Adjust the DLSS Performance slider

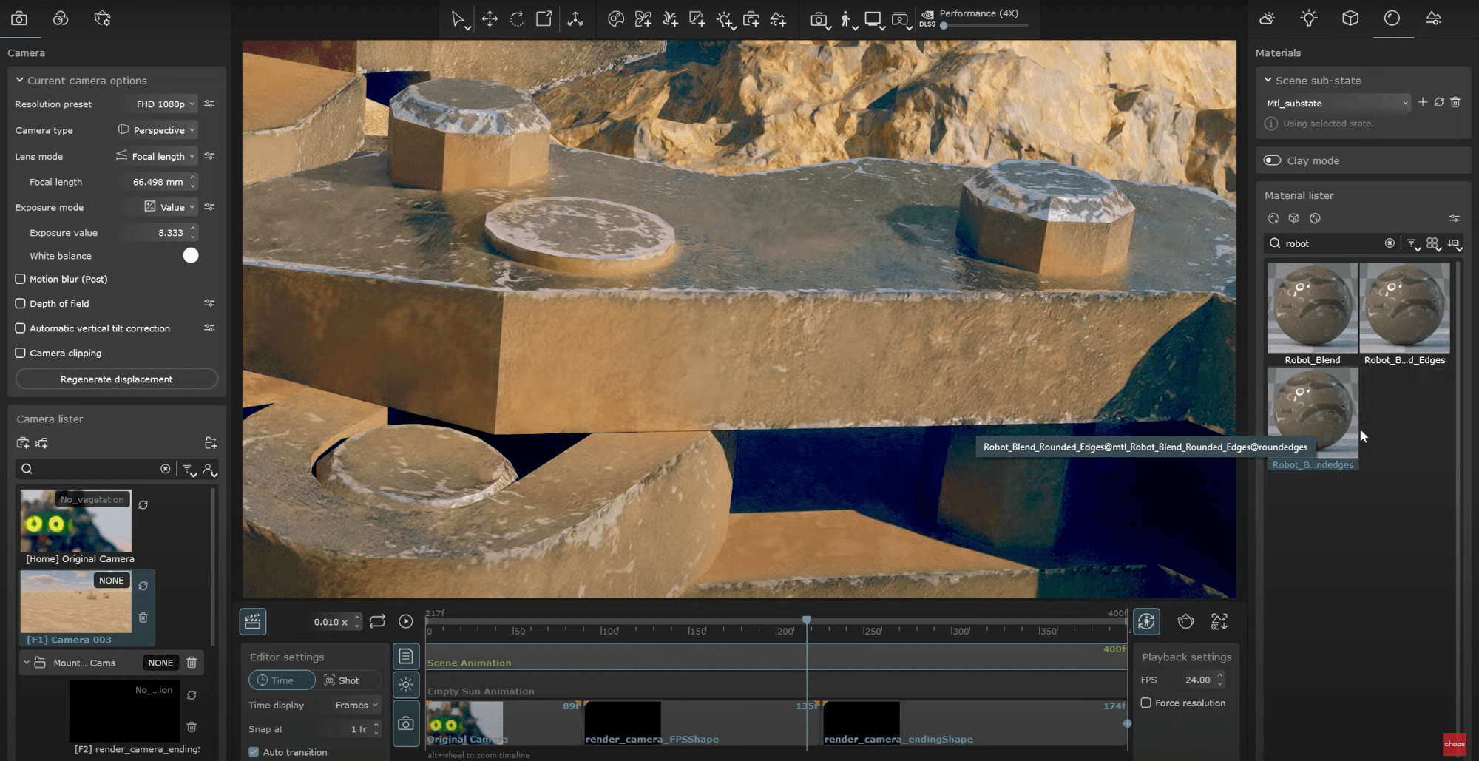(x=944, y=25)
